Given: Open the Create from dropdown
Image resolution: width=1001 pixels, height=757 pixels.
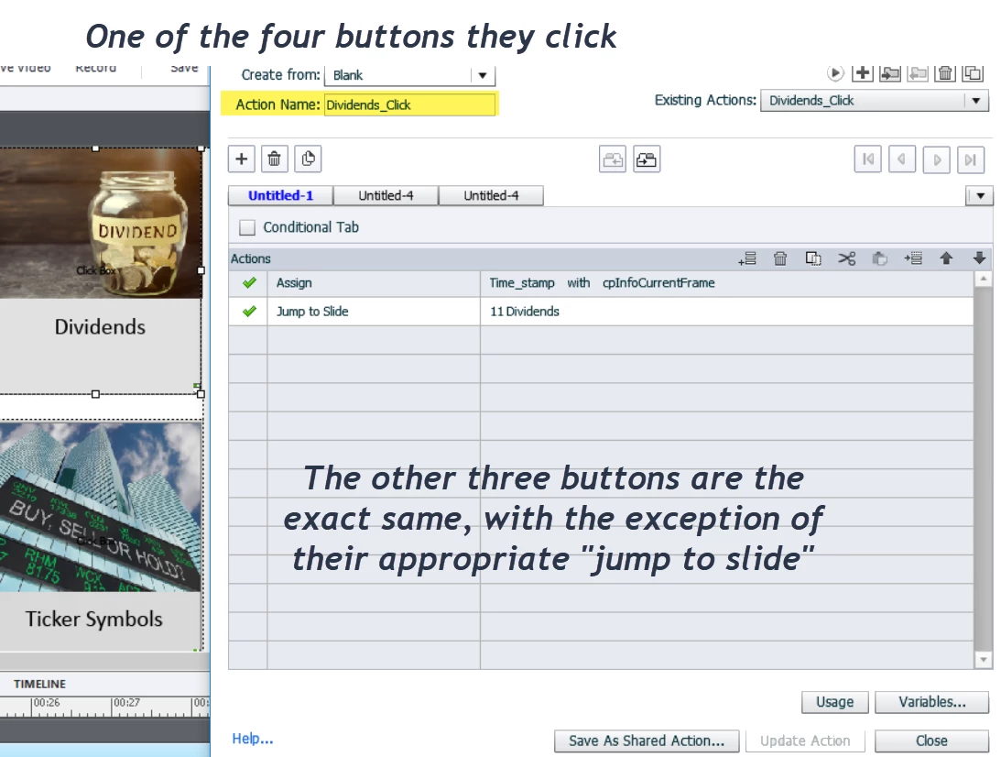Looking at the screenshot, I should click(x=483, y=75).
